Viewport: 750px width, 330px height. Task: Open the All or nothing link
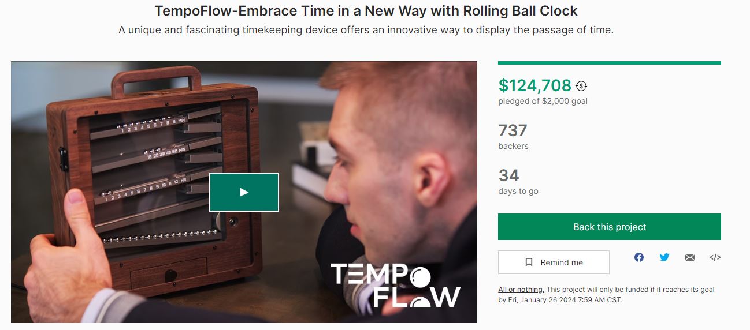tap(521, 290)
